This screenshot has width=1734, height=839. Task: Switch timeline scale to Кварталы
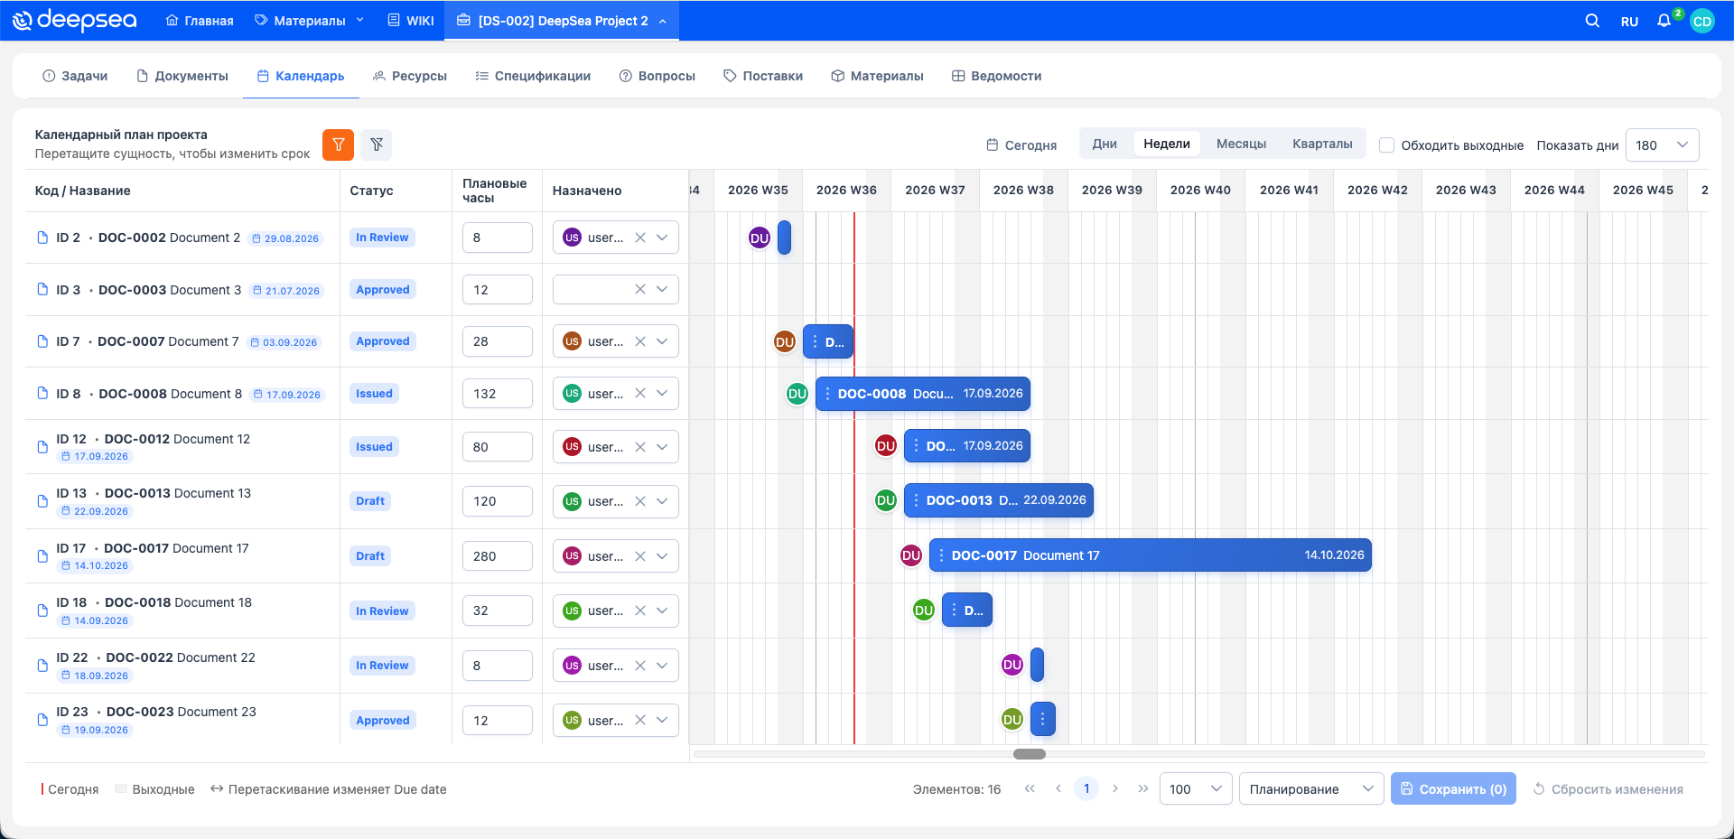click(1322, 144)
